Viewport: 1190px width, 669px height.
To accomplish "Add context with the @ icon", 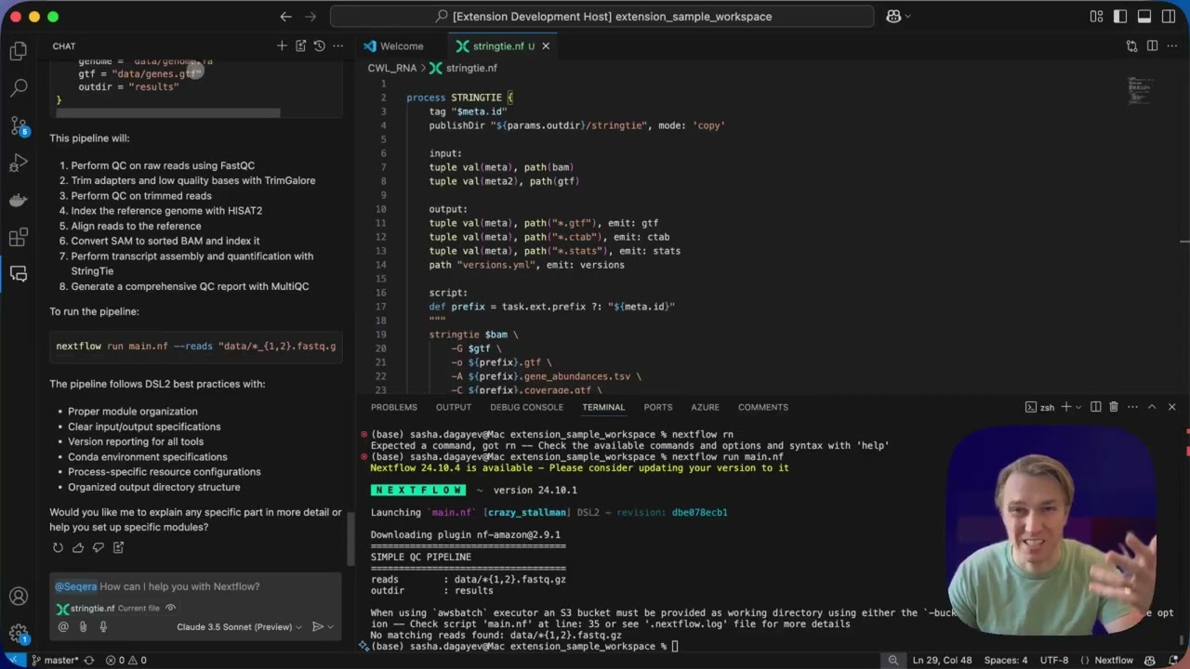I will [63, 627].
